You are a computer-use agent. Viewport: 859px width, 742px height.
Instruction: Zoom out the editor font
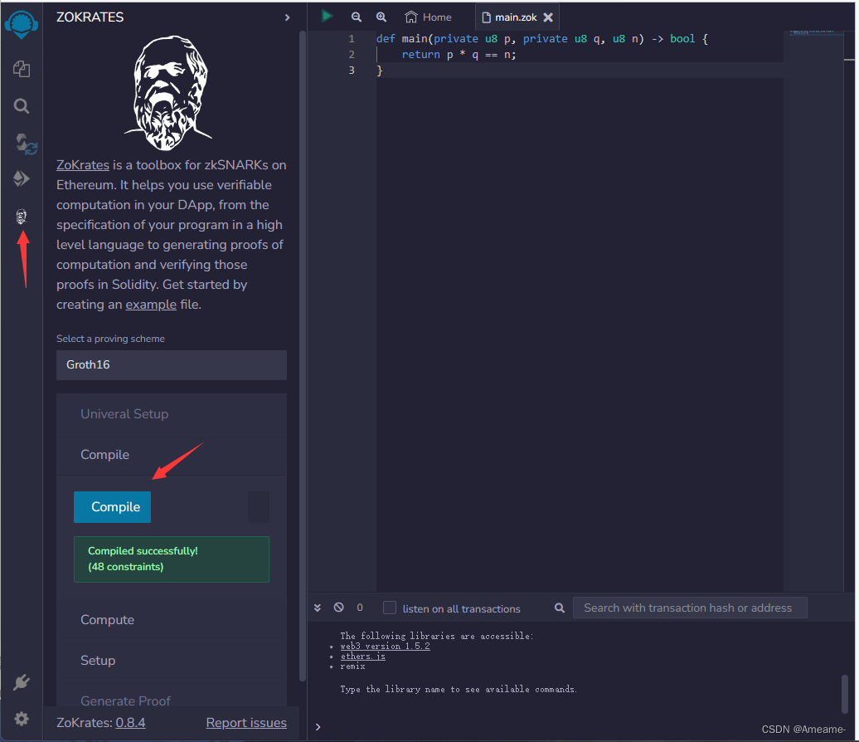pos(356,17)
